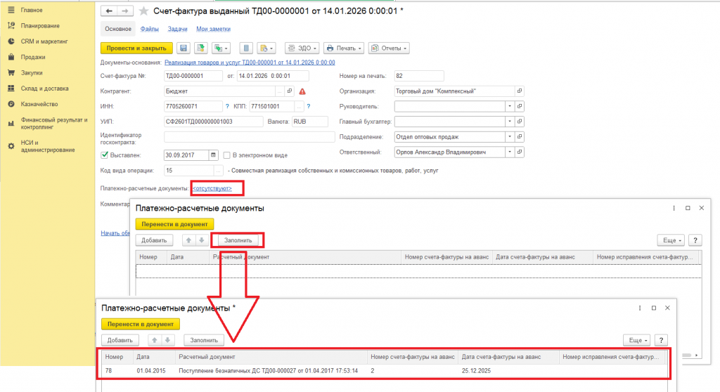Open the Контрагент card with its open icon
This screenshot has height=392, width=720.
290,91
